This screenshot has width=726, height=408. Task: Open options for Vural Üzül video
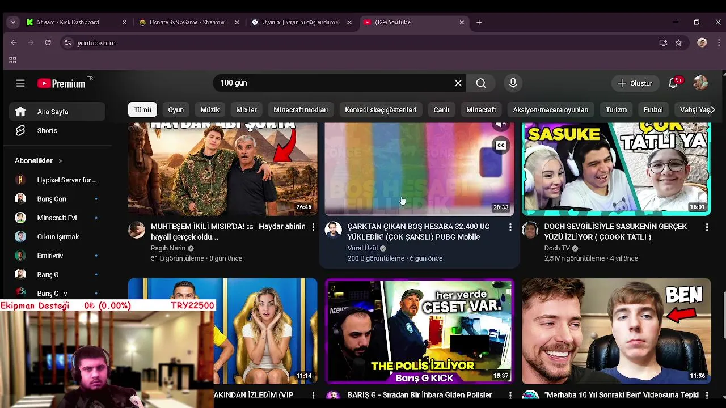point(510,227)
